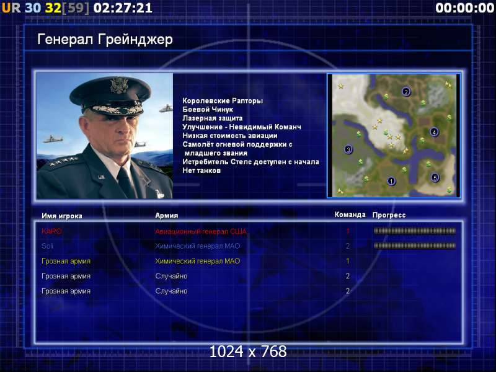This screenshot has height=372, width=496.
Task: Click start position 2 on the minimap
Action: point(406,92)
